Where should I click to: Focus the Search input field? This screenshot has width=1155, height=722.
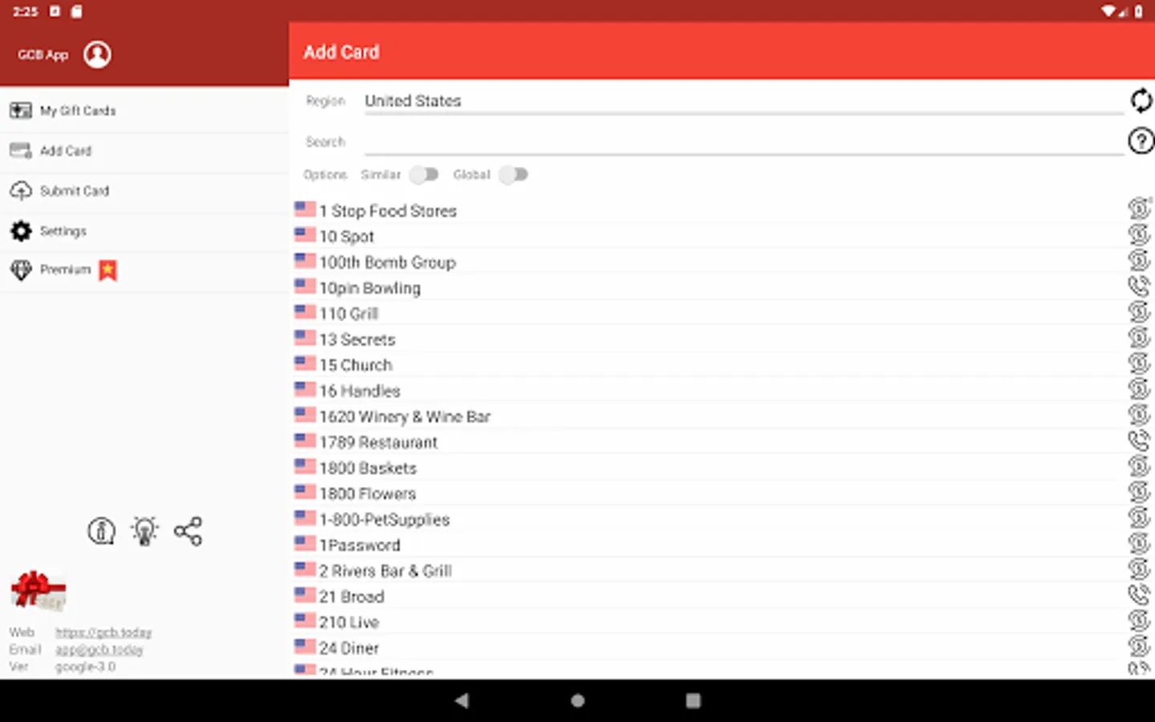(744, 142)
